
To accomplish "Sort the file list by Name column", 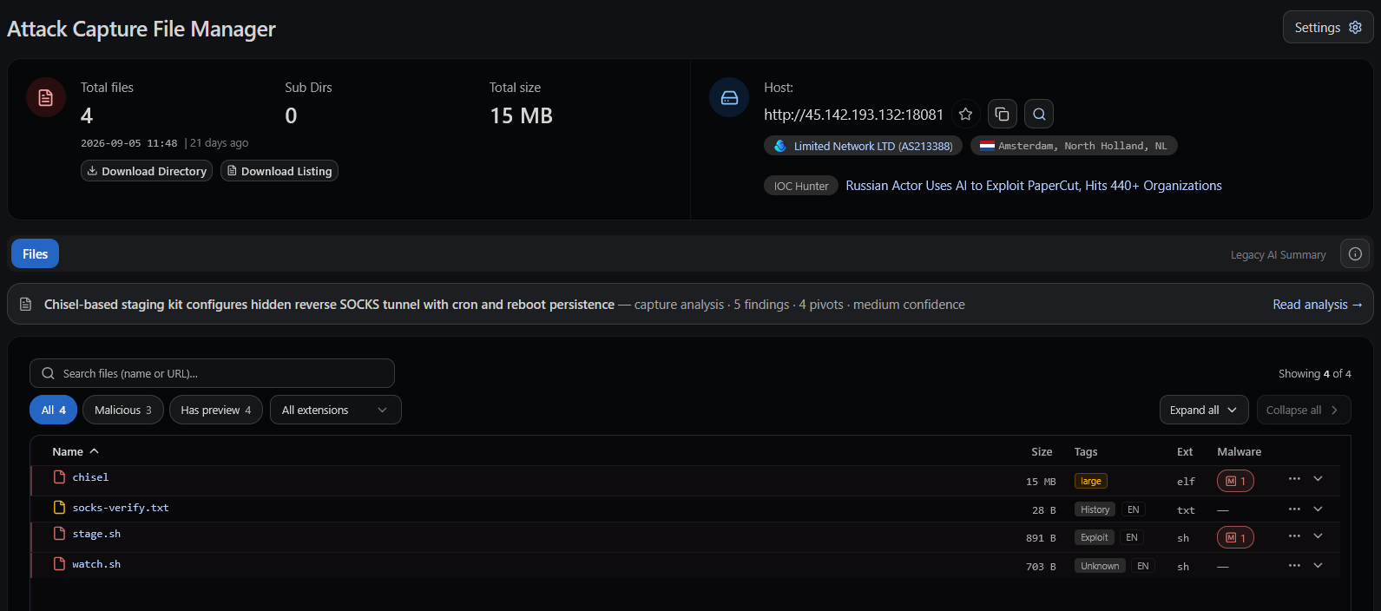I will click(76, 451).
